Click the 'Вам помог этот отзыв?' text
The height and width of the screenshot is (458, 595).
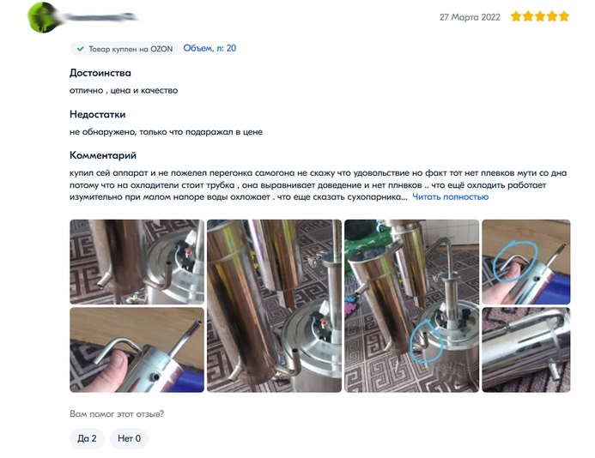(117, 414)
